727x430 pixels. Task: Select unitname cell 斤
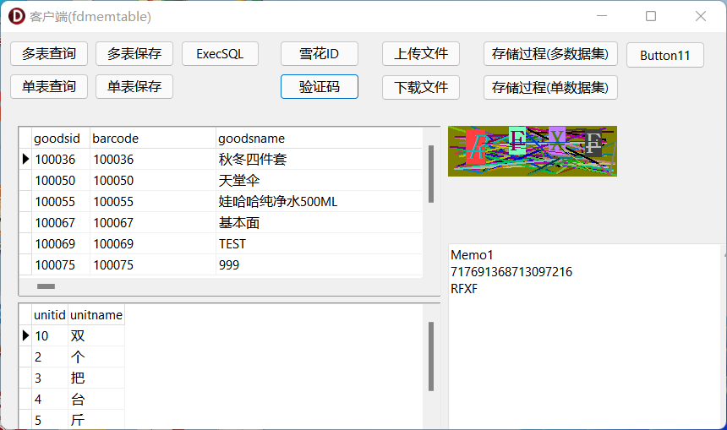[96, 420]
